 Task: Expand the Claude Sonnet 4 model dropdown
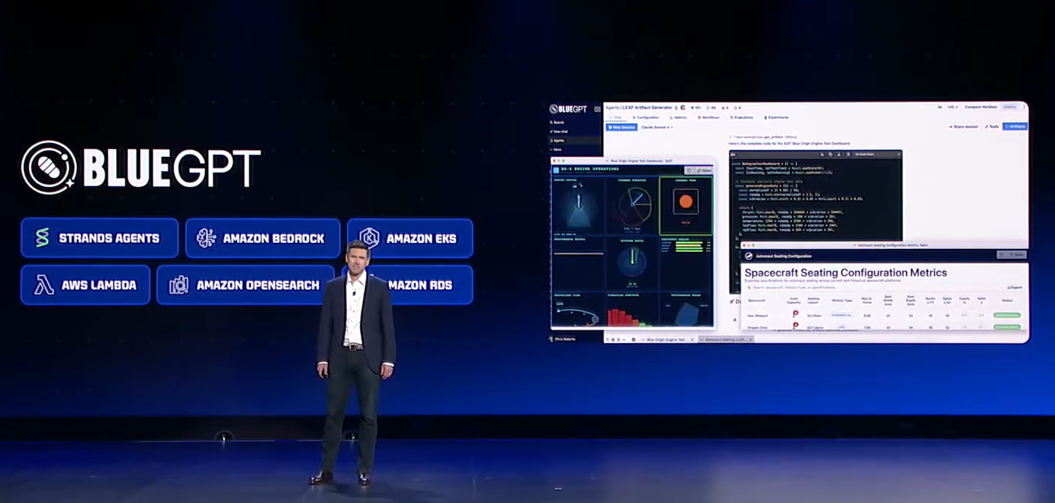point(657,127)
